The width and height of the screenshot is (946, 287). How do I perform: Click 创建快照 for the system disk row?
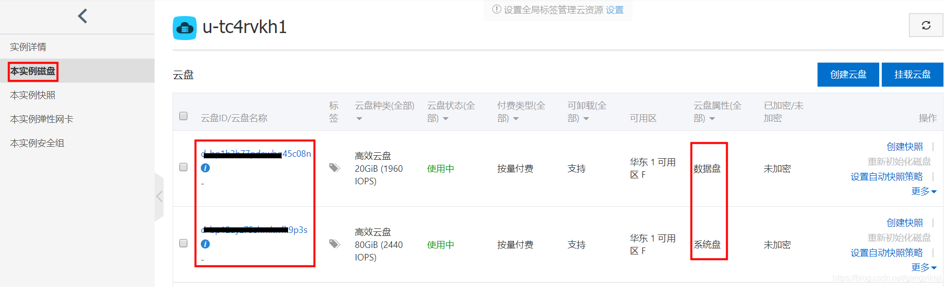[904, 223]
